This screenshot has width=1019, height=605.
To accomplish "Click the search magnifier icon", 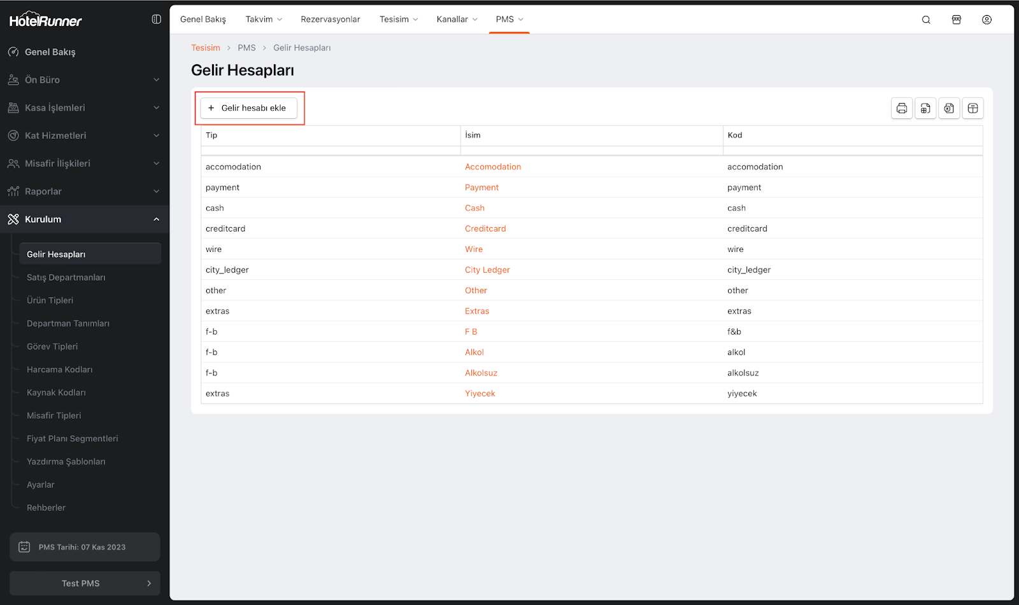I will point(926,20).
